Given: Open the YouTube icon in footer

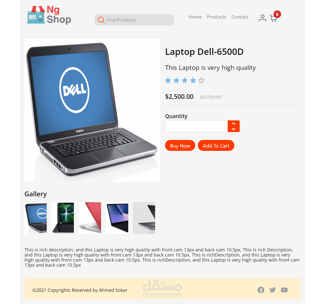Looking at the screenshot, I should pos(284,290).
